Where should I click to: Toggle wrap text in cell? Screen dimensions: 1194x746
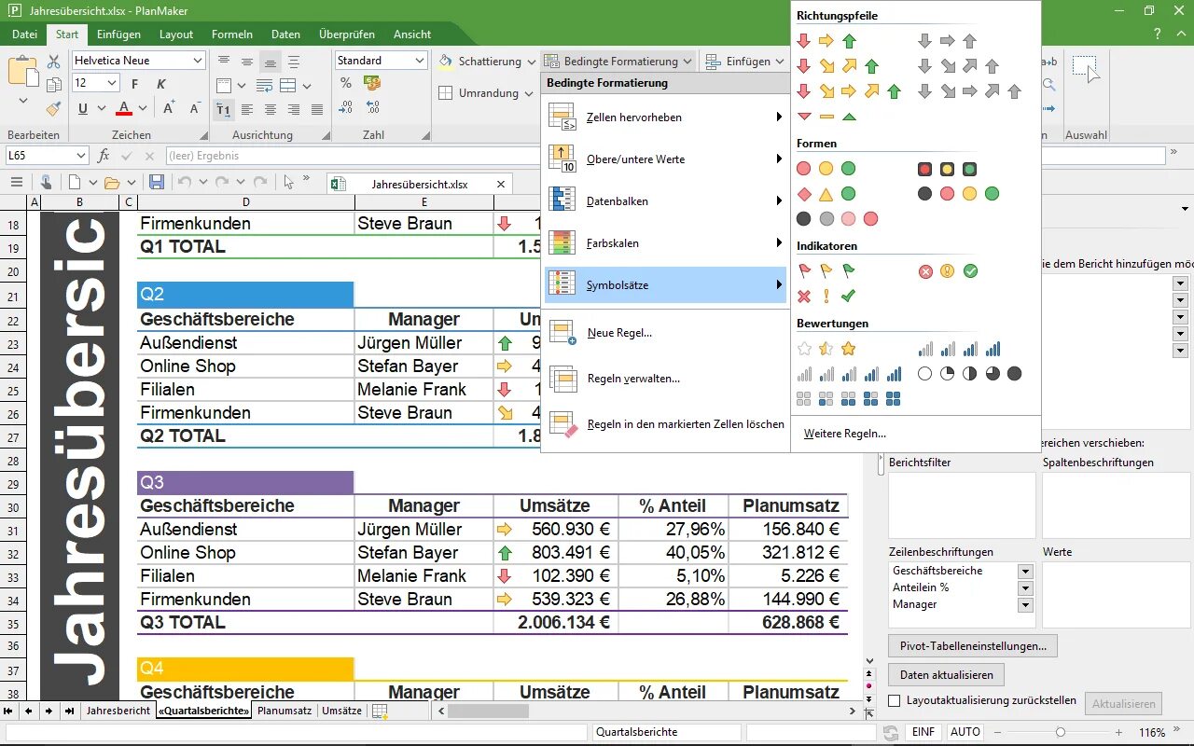(264, 86)
